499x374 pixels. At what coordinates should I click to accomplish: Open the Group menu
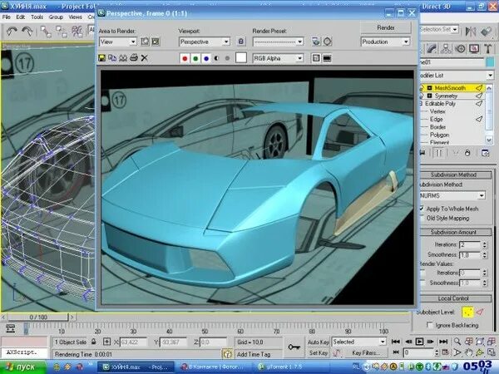[x=56, y=17]
